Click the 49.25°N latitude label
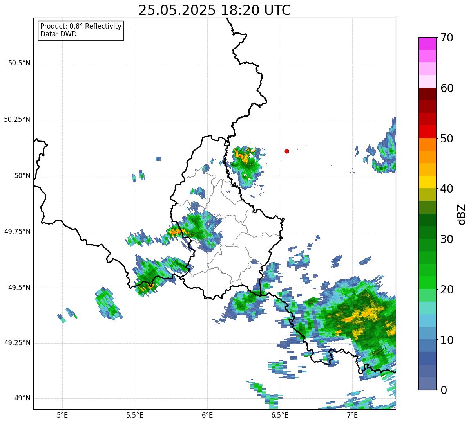The width and height of the screenshot is (471, 423). (x=17, y=343)
